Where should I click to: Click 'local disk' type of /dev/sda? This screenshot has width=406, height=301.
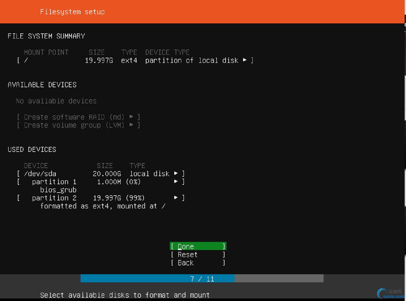pos(149,174)
